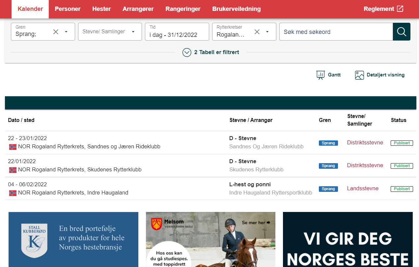Focus the Søk med søkeord field
Screen dimensions: 419x267
click(336, 32)
